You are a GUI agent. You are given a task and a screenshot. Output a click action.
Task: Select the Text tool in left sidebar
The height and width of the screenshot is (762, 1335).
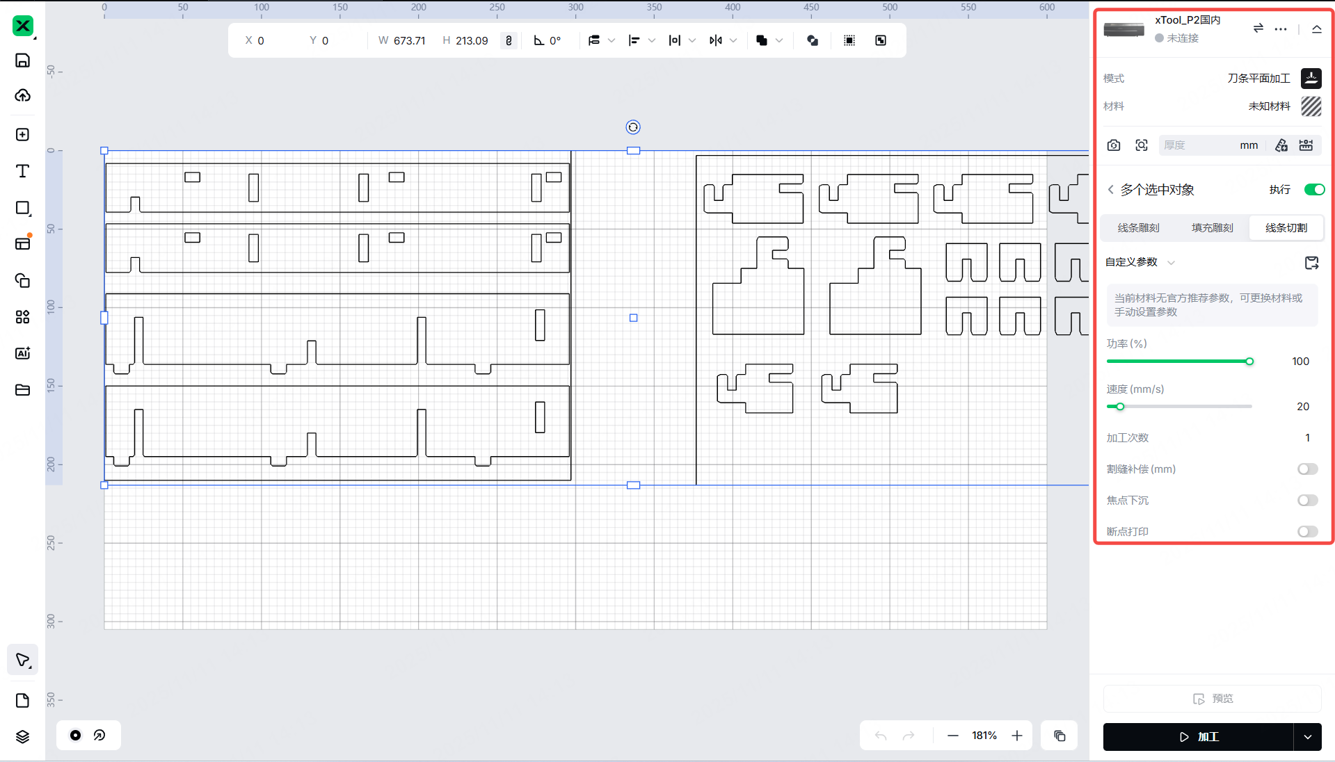[22, 171]
